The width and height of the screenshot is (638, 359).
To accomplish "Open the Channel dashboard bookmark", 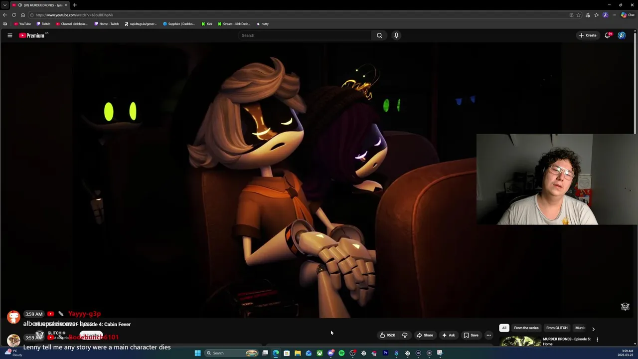I will point(72,24).
